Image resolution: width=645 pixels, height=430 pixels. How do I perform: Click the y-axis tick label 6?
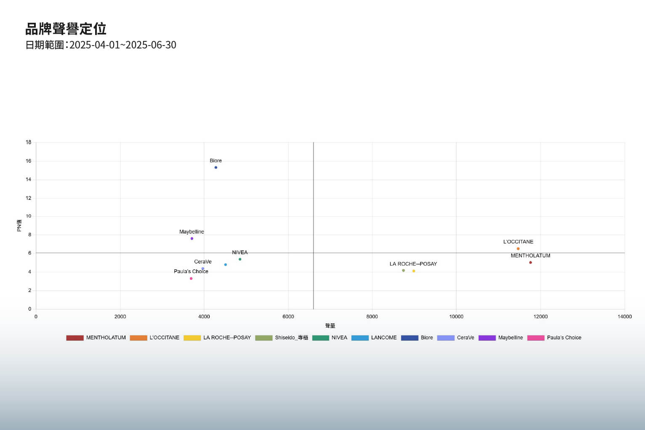[29, 253]
